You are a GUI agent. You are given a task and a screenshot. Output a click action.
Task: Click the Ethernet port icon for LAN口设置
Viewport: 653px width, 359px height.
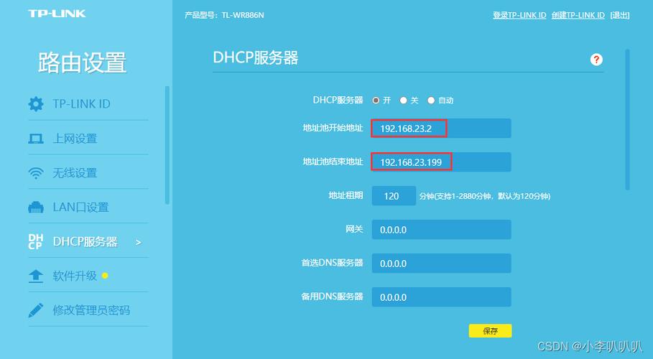pyautogui.click(x=36, y=207)
